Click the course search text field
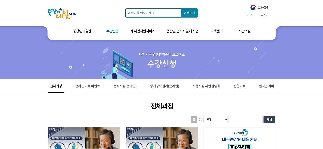The width and height of the screenshot is (323, 149). click(246, 120)
